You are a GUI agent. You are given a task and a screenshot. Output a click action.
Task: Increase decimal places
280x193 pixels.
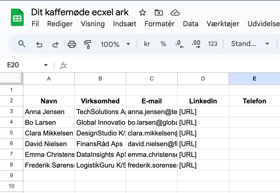(196, 44)
